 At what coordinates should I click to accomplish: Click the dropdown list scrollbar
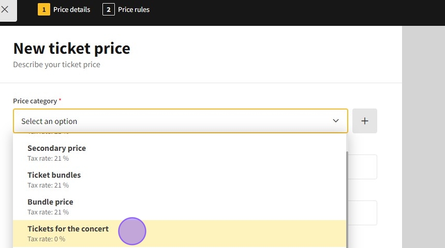tap(347, 196)
